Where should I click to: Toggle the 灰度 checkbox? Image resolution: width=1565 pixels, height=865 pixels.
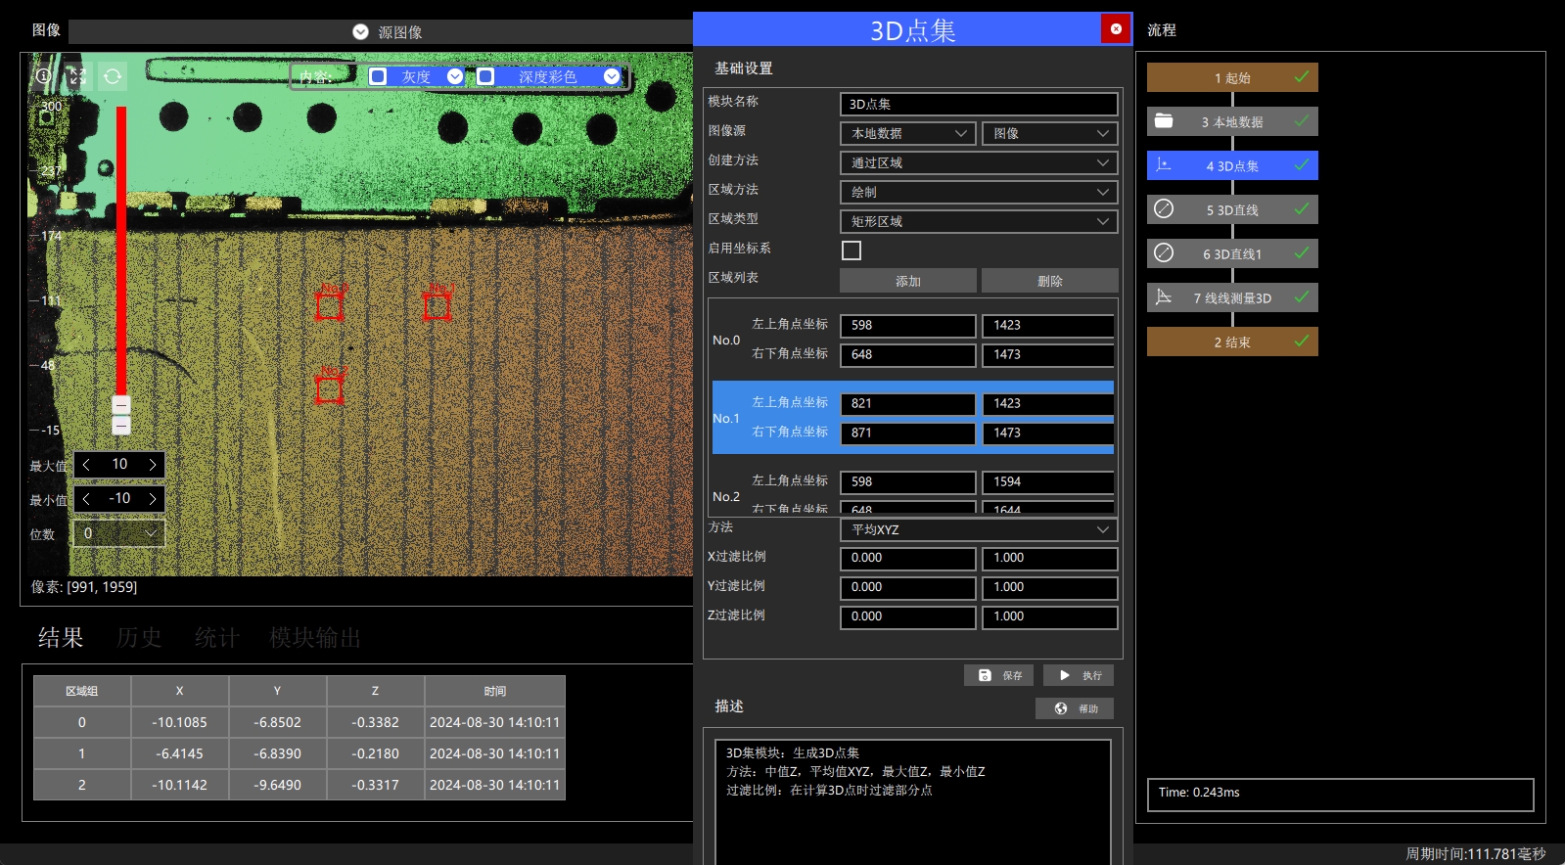[x=378, y=76]
